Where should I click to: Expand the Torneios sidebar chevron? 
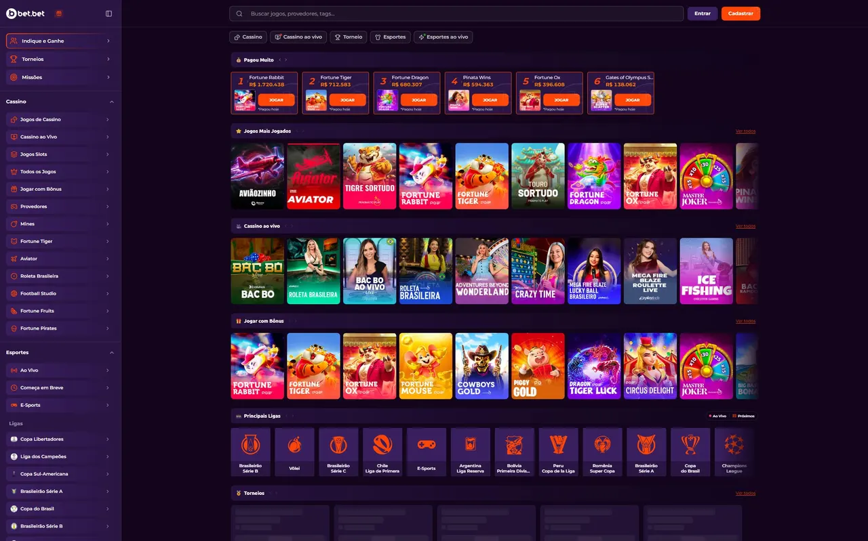pos(108,60)
